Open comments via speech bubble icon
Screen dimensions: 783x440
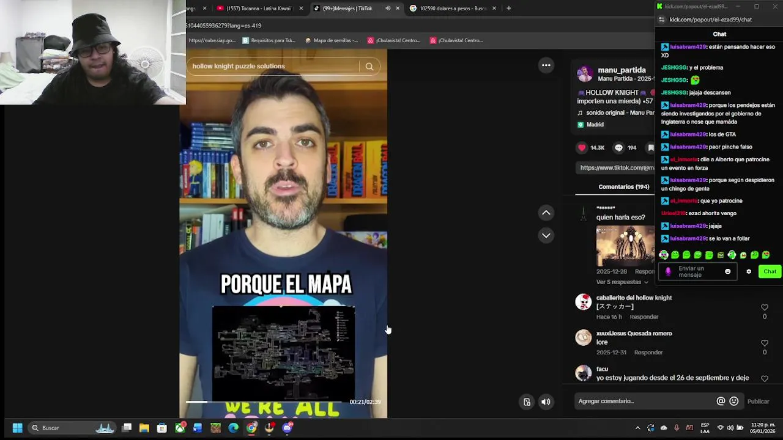[x=618, y=147]
